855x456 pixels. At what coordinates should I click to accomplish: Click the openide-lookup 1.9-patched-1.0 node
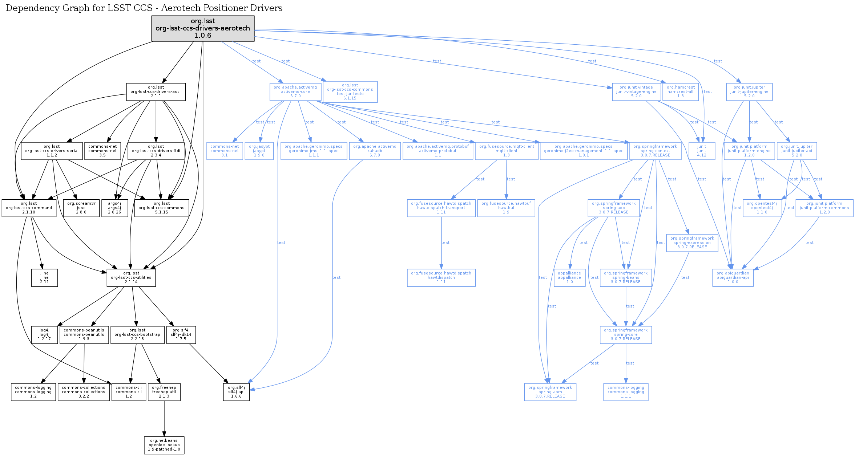pos(164,445)
